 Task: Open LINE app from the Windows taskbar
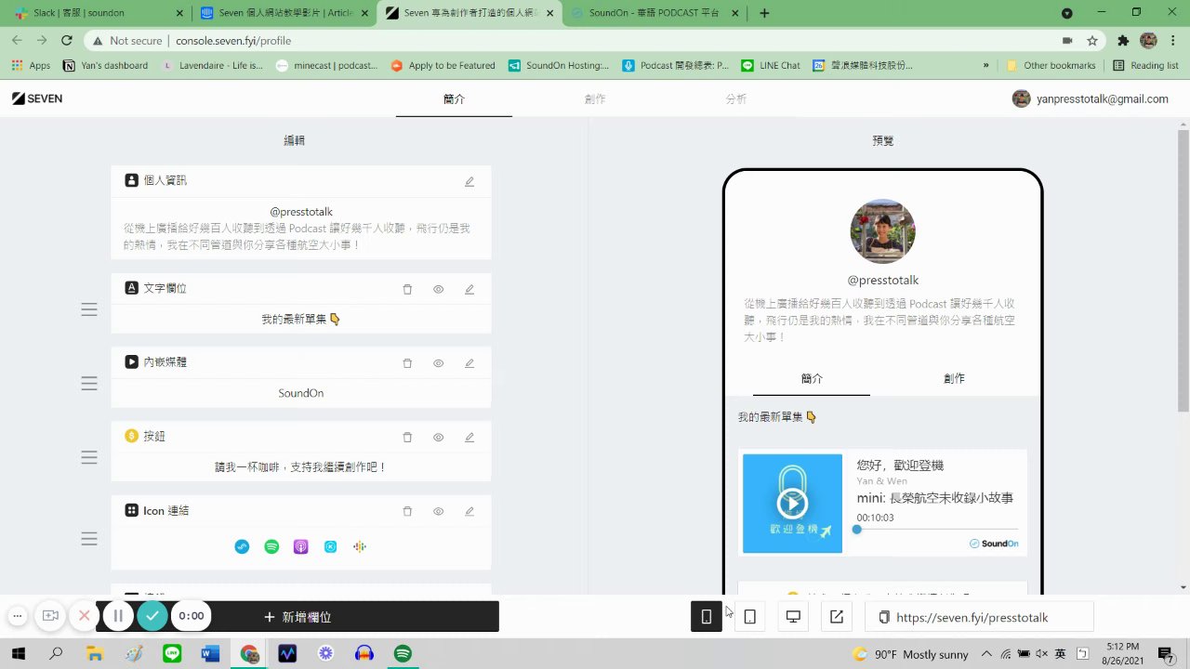coord(172,653)
